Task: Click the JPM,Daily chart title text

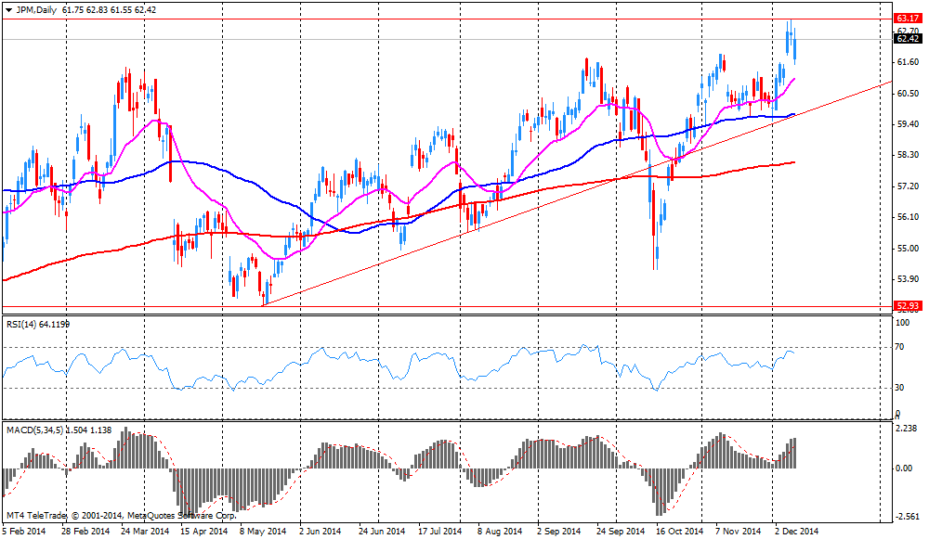Action: [34, 9]
